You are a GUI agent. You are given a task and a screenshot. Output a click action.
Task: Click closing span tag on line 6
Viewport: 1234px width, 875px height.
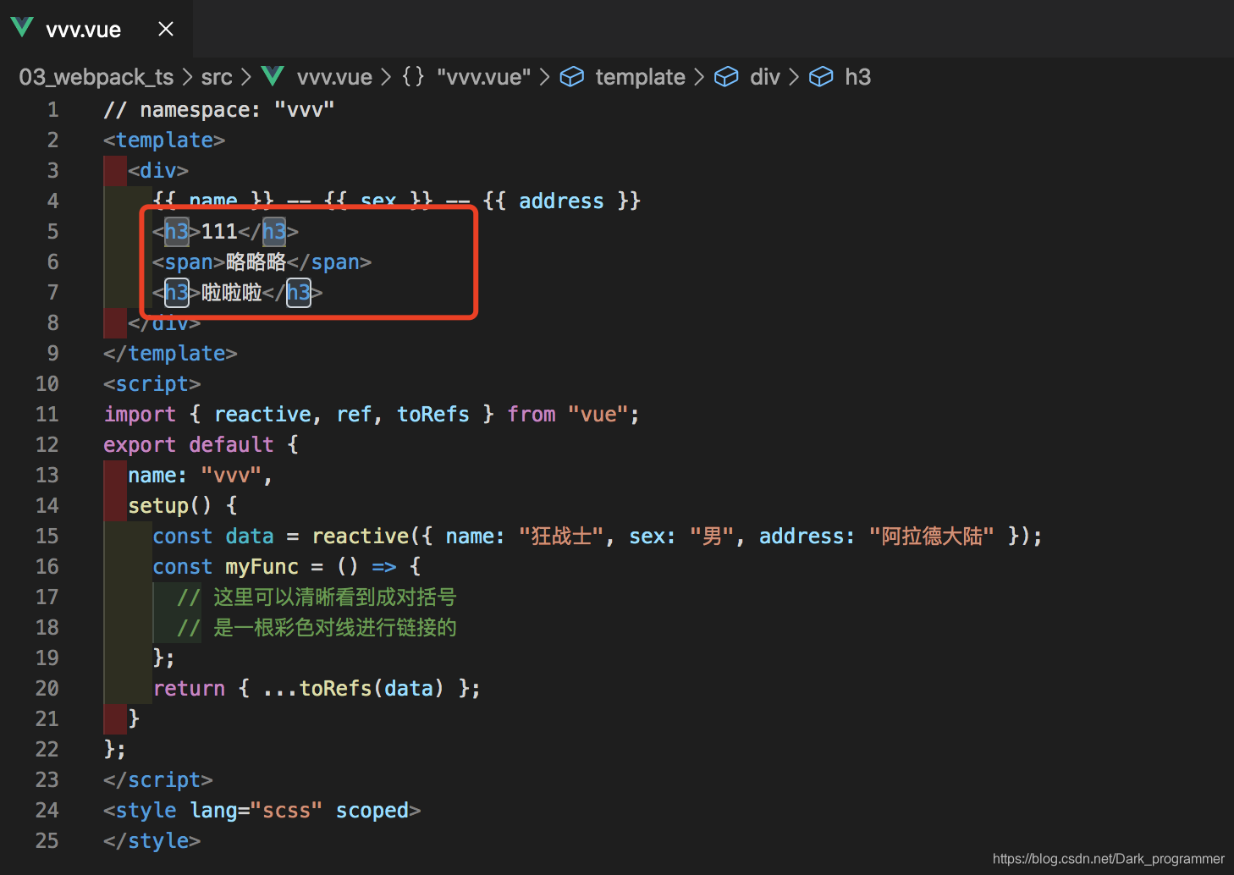coord(329,262)
